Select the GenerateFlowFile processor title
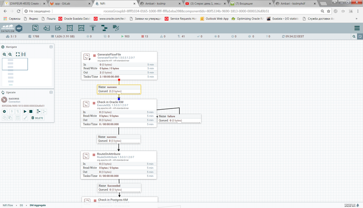The image size is (363, 208). coord(109,54)
